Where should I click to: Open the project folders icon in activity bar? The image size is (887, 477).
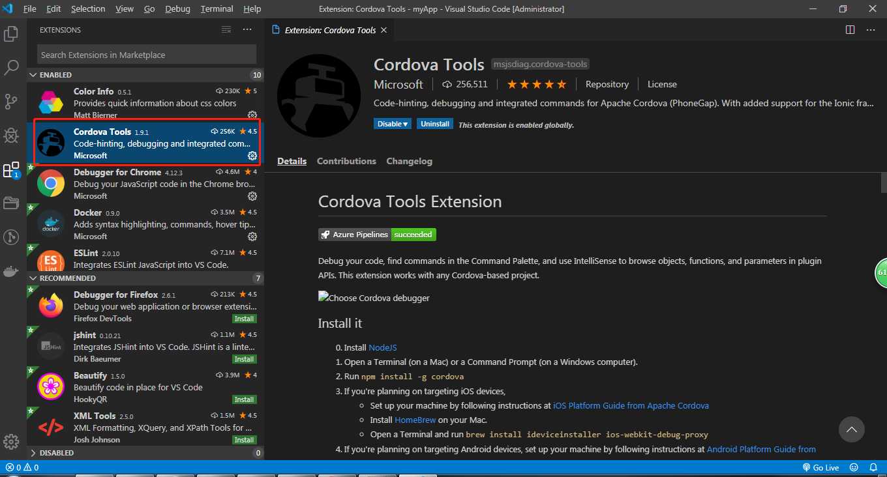pos(11,203)
